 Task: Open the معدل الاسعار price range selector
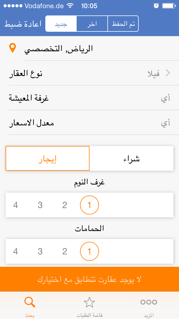coord(89,123)
